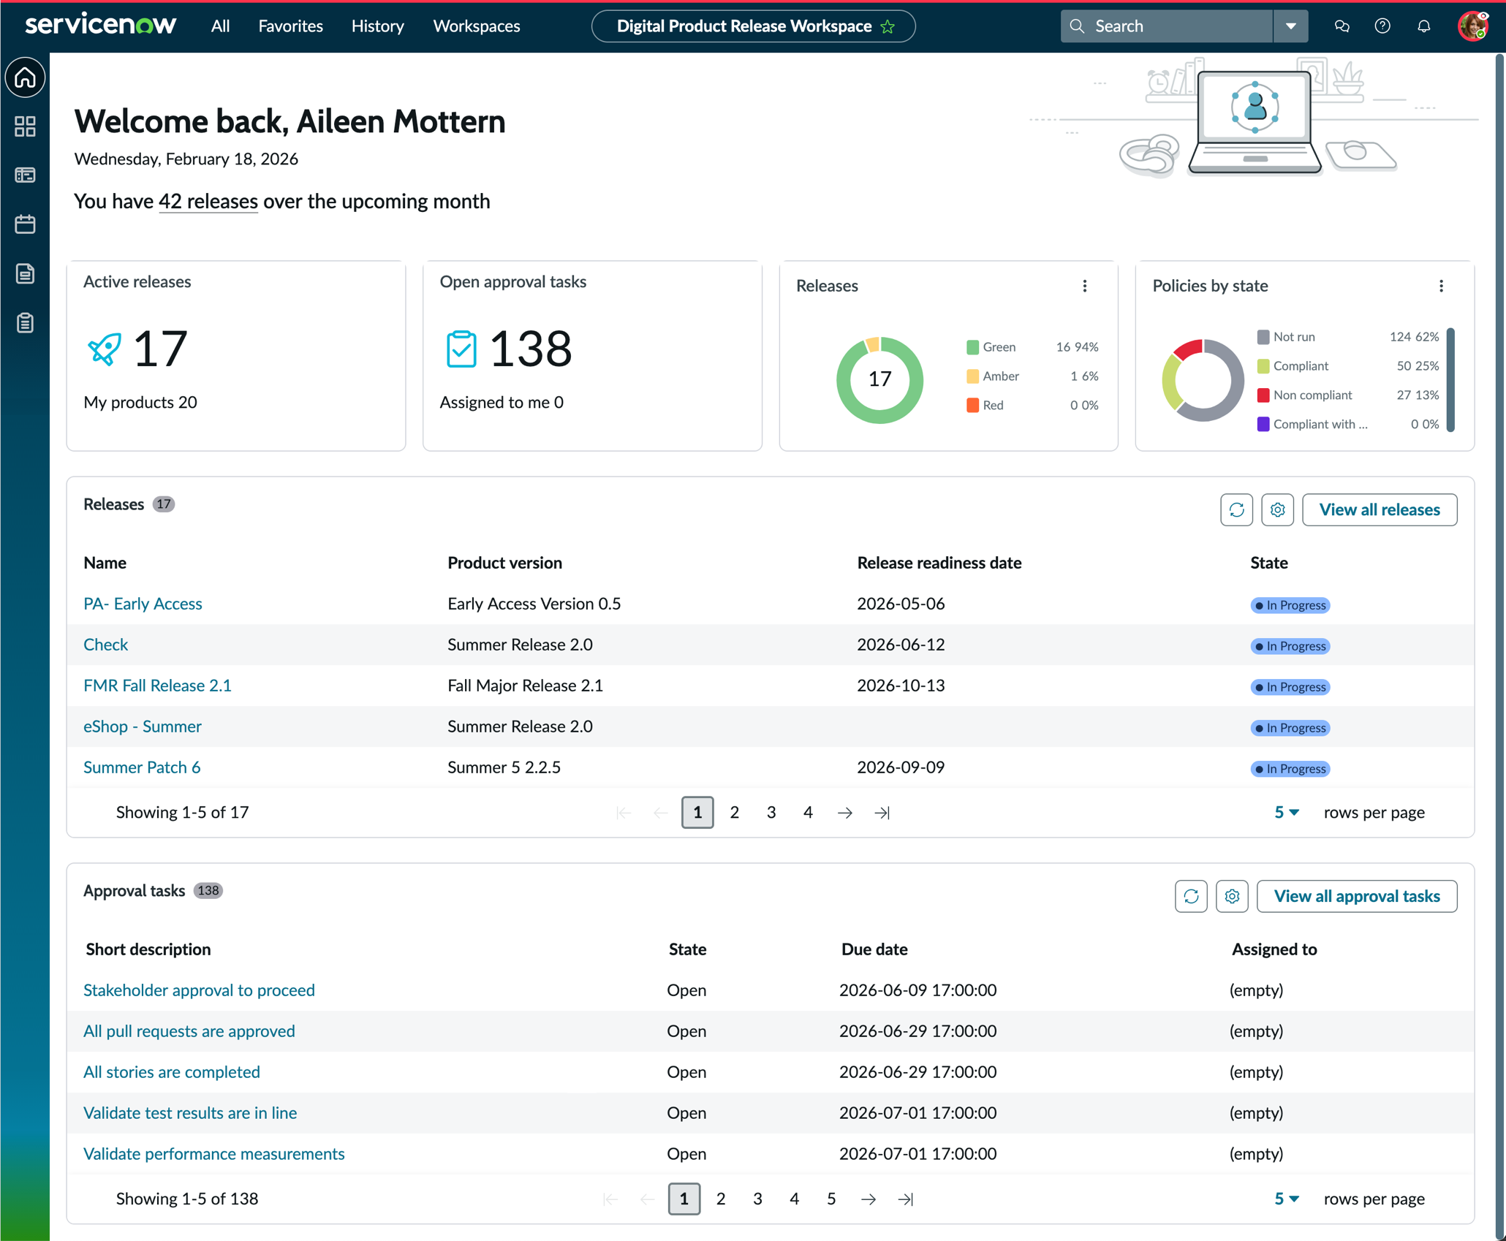Open Approval tasks settings gear

pos(1232,896)
